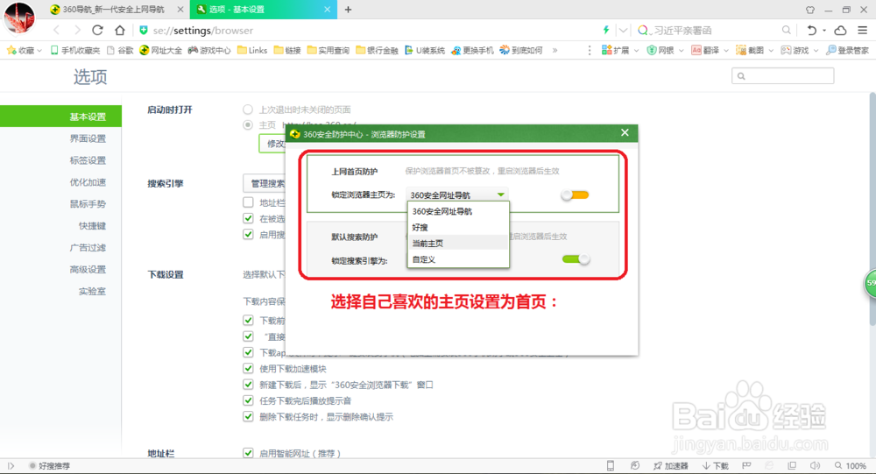Toggle the 上网首页防护 lock switch
The height and width of the screenshot is (474, 876).
click(x=576, y=195)
